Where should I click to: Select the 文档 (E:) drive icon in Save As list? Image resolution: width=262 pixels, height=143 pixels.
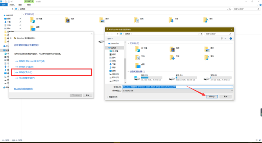click(206, 78)
